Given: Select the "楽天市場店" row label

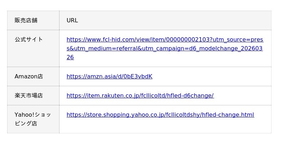Looking at the screenshot, I should 28,95.
